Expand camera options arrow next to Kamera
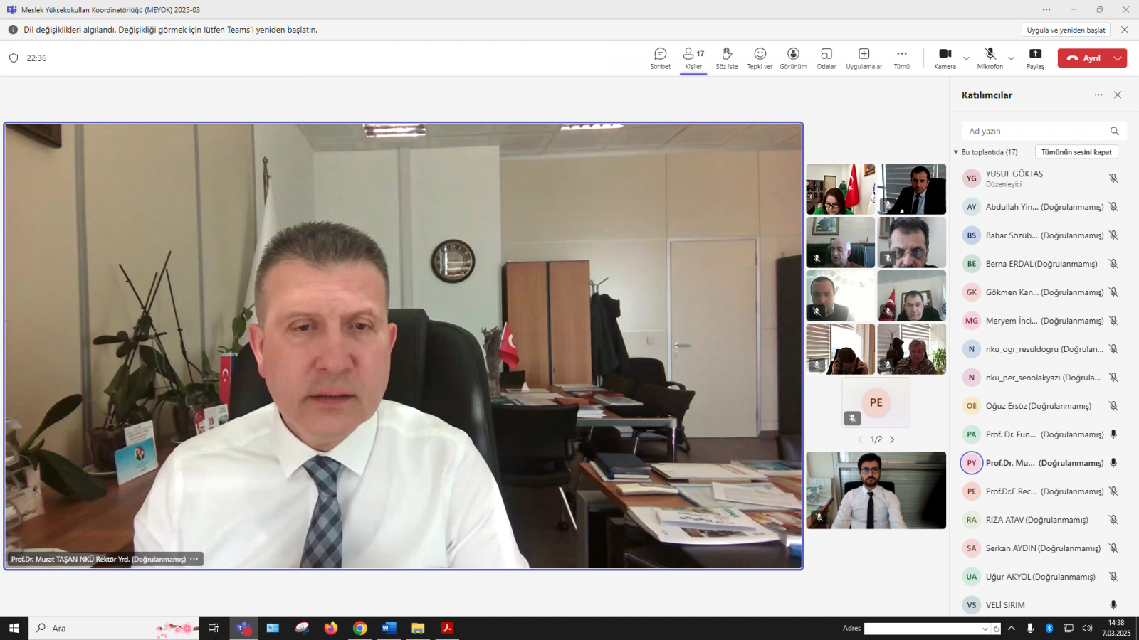The height and width of the screenshot is (640, 1139). coord(966,58)
